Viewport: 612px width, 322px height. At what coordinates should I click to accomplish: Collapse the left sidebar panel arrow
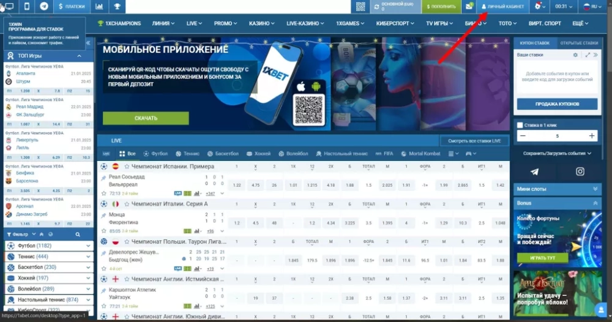pos(88,42)
